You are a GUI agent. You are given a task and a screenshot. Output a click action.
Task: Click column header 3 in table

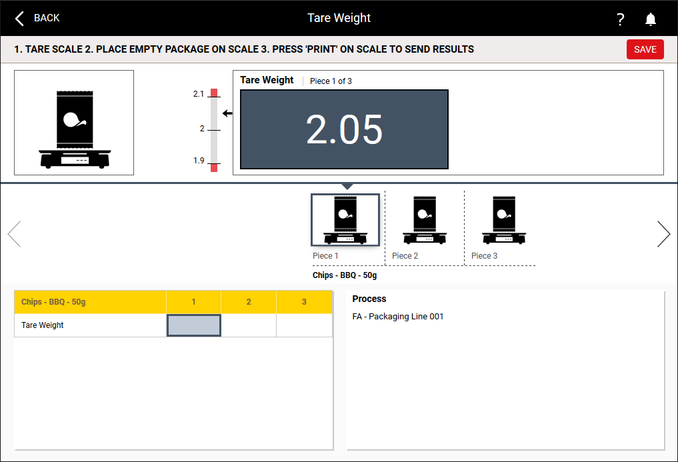tap(304, 302)
